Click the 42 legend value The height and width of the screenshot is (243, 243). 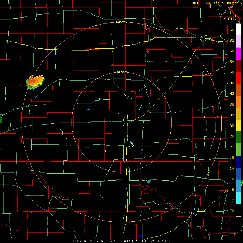click(x=232, y=94)
